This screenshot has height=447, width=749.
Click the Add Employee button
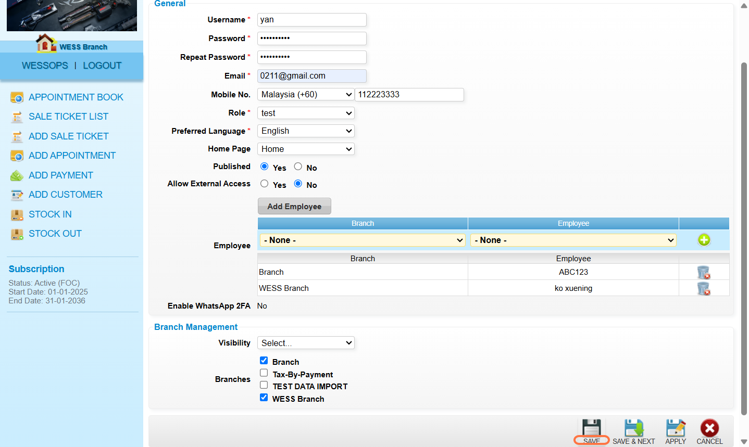click(x=294, y=206)
